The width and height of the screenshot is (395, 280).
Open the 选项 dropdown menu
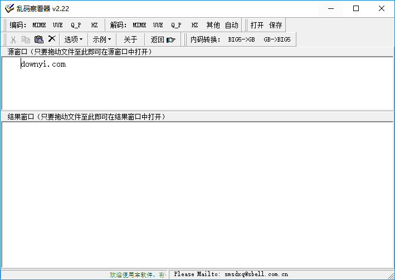tap(73, 39)
